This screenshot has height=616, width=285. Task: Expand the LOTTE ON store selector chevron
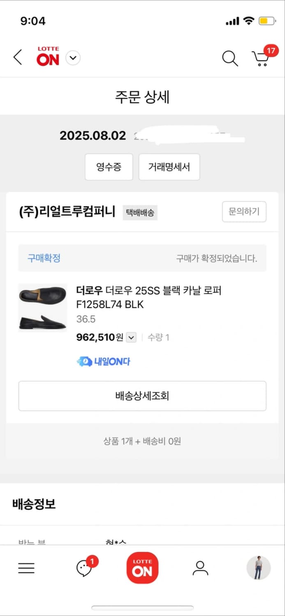[73, 58]
